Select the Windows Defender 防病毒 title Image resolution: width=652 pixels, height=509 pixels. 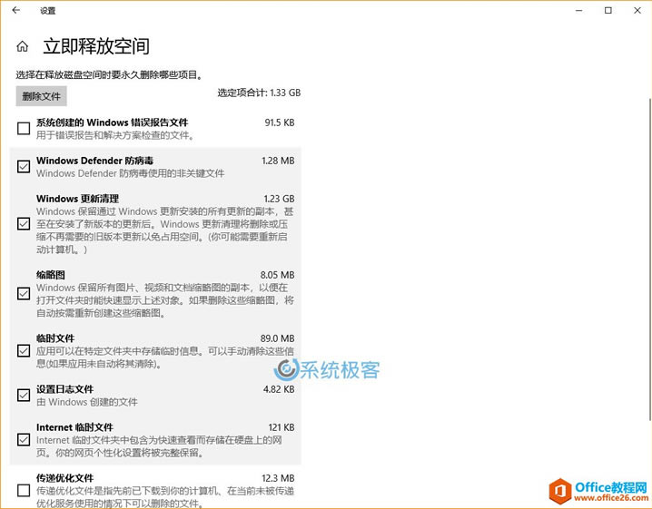point(94,161)
